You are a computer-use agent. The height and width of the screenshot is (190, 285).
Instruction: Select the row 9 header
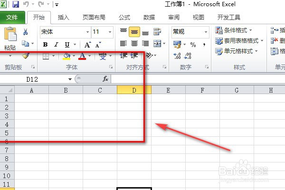(7, 167)
